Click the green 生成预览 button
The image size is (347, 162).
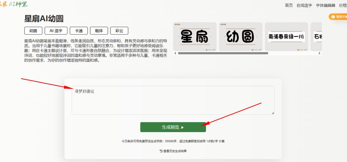click(173, 127)
